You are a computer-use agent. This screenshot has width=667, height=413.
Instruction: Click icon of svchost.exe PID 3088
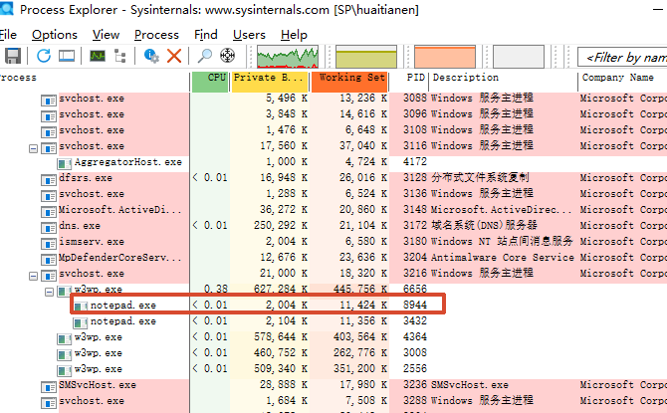point(49,101)
